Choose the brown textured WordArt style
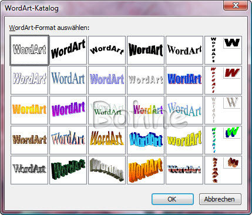252x215 pixels. click(29, 140)
